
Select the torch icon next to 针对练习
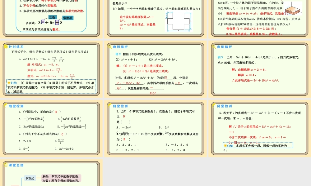(6, 46)
